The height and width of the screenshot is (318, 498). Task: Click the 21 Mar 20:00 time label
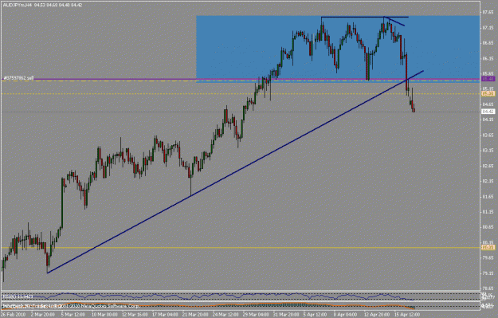coord(194,315)
